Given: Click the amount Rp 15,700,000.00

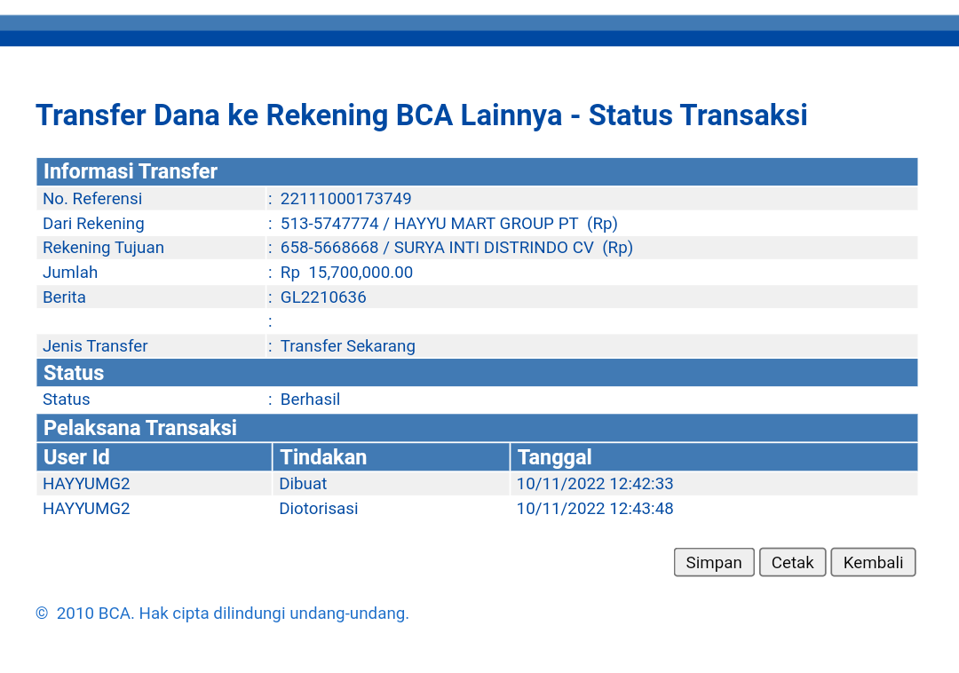Looking at the screenshot, I should coord(346,273).
